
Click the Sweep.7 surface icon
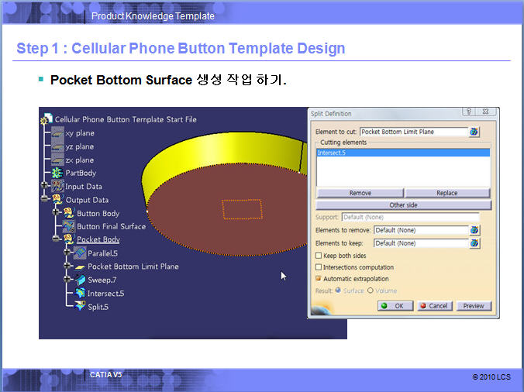pos(80,280)
